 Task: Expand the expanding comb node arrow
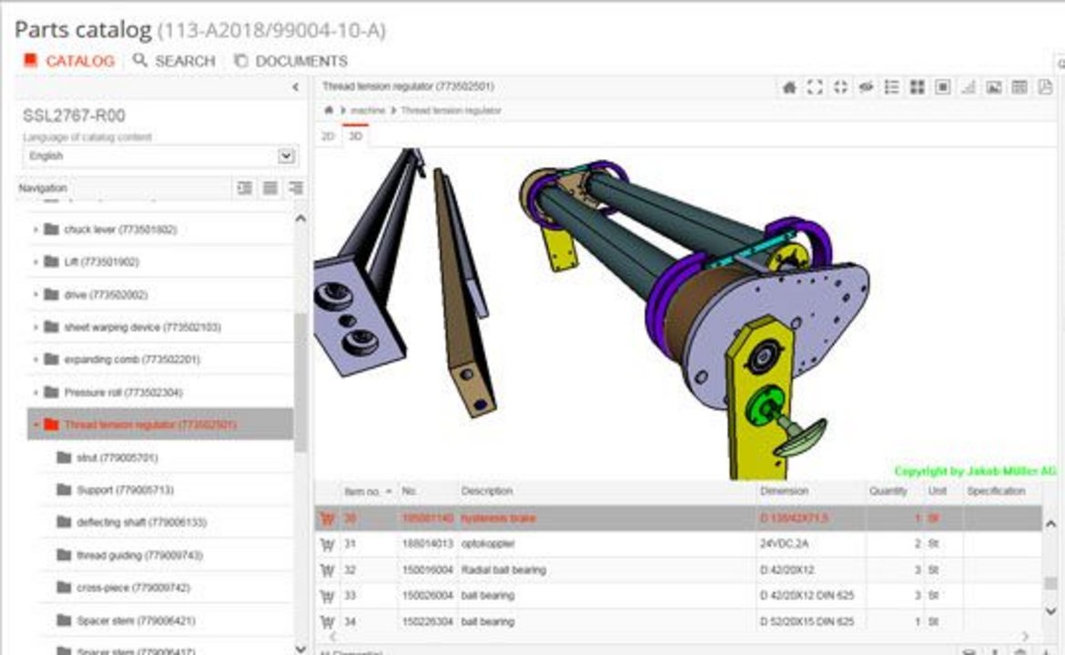(35, 359)
